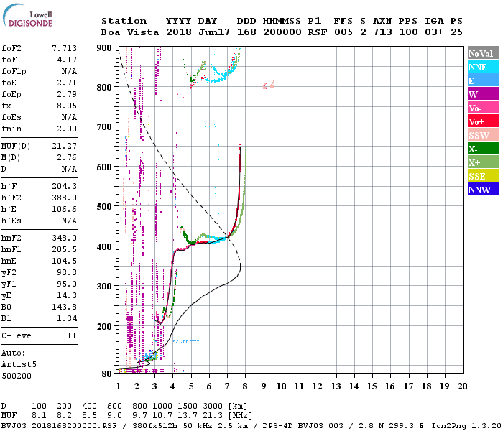Click the foE value 2.71

[x=67, y=83]
